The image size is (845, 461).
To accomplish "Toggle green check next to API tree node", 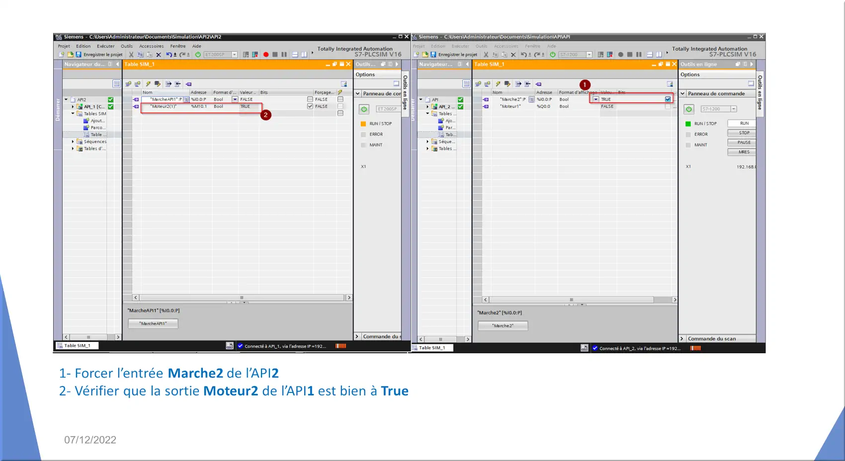I will 460,100.
